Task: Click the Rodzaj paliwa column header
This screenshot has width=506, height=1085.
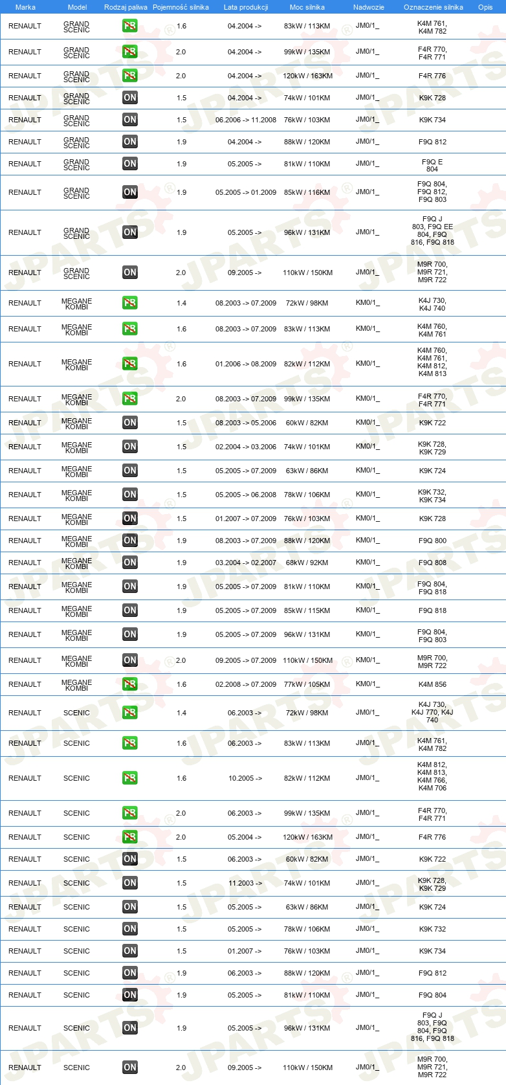Action: coord(126,7)
